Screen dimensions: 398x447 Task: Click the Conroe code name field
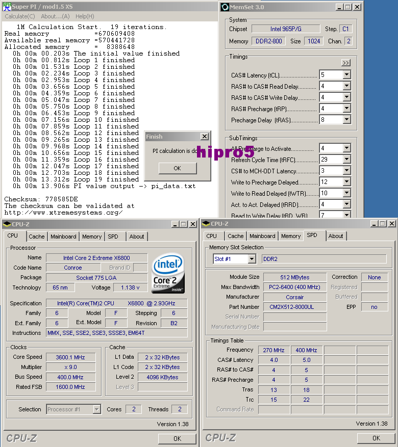tap(73, 268)
